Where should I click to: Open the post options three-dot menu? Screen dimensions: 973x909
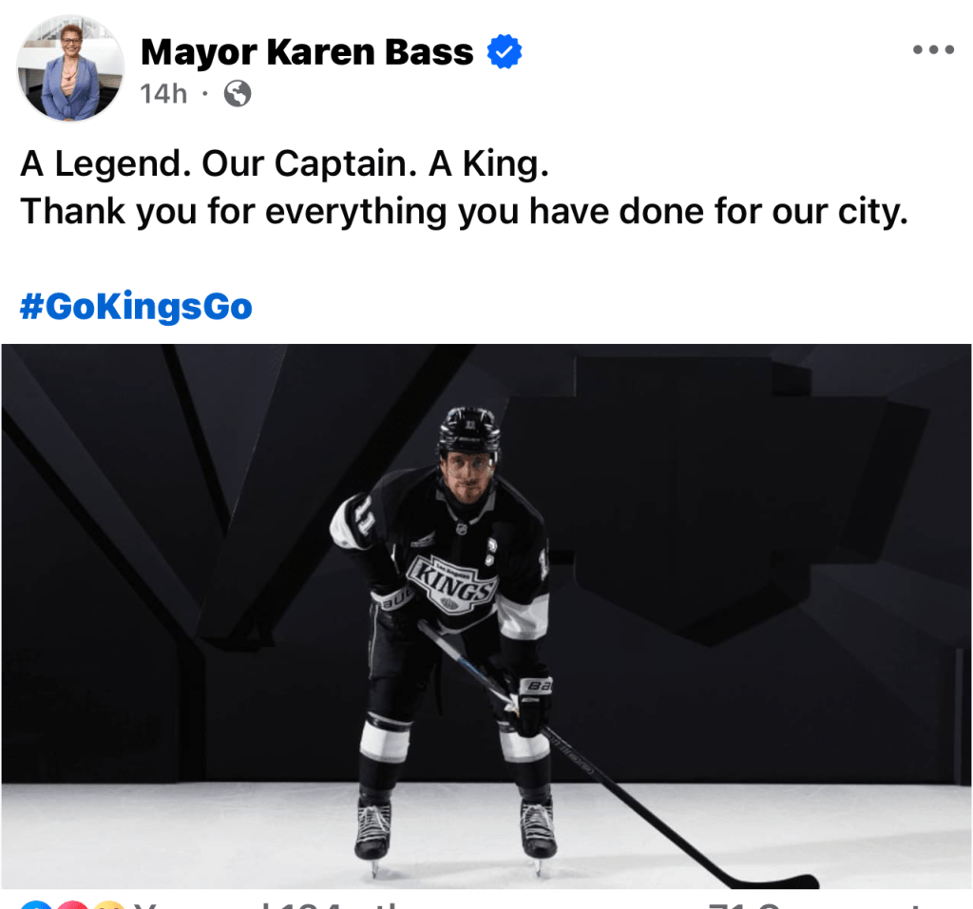pos(932,50)
